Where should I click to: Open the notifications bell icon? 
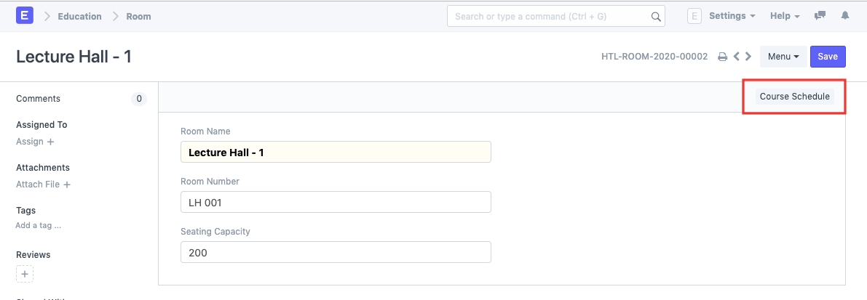tap(845, 16)
